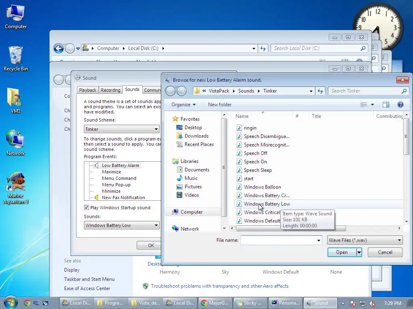Select Documents library in navigation pane
Image resolution: width=413 pixels, height=309 pixels.
pos(197,170)
